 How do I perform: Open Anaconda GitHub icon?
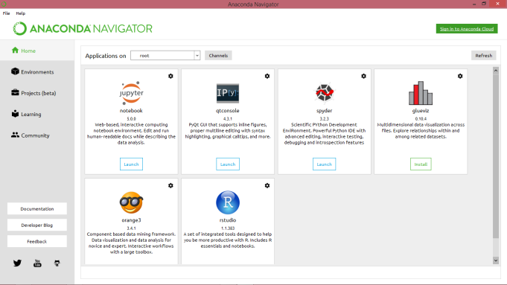point(57,263)
